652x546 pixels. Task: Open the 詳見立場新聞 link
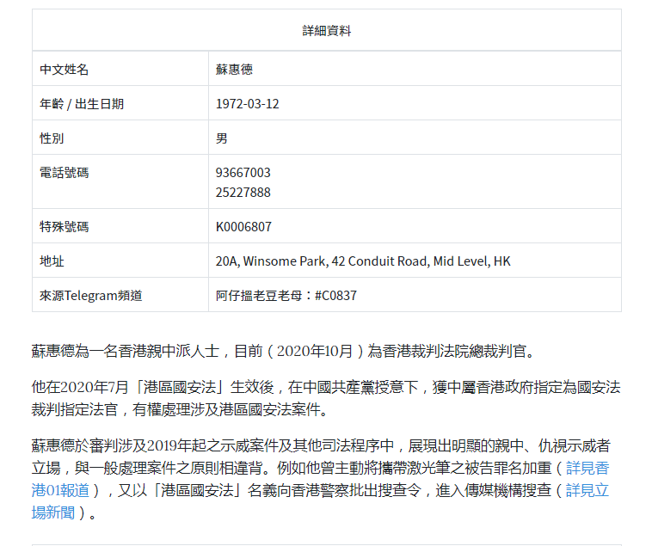click(587, 491)
